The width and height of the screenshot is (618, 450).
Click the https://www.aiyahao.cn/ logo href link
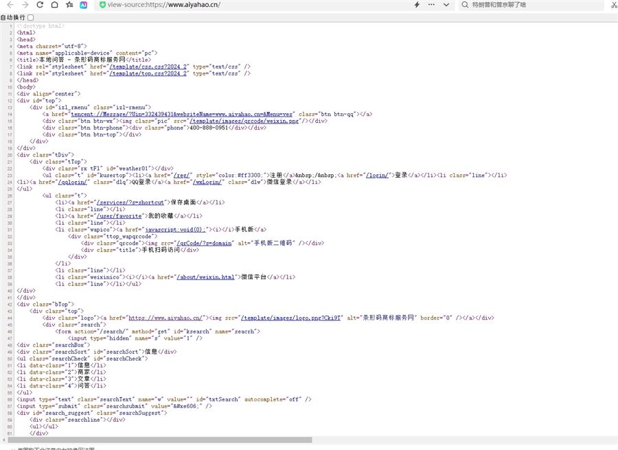pos(165,318)
